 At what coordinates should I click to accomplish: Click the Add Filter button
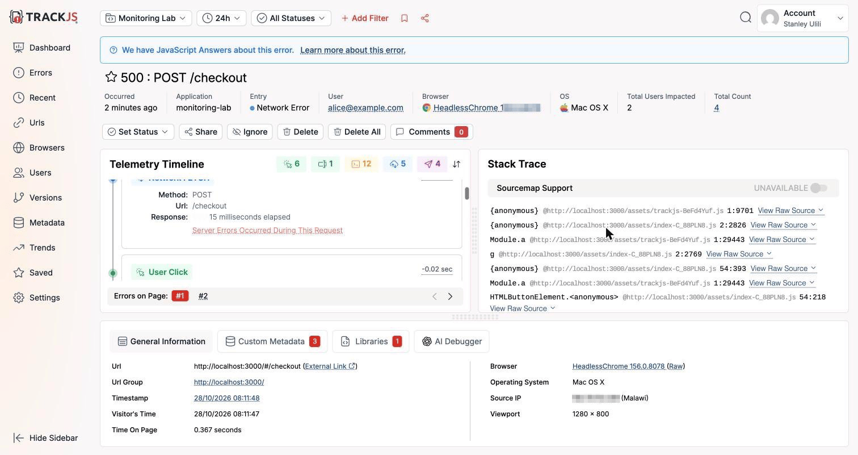click(365, 18)
